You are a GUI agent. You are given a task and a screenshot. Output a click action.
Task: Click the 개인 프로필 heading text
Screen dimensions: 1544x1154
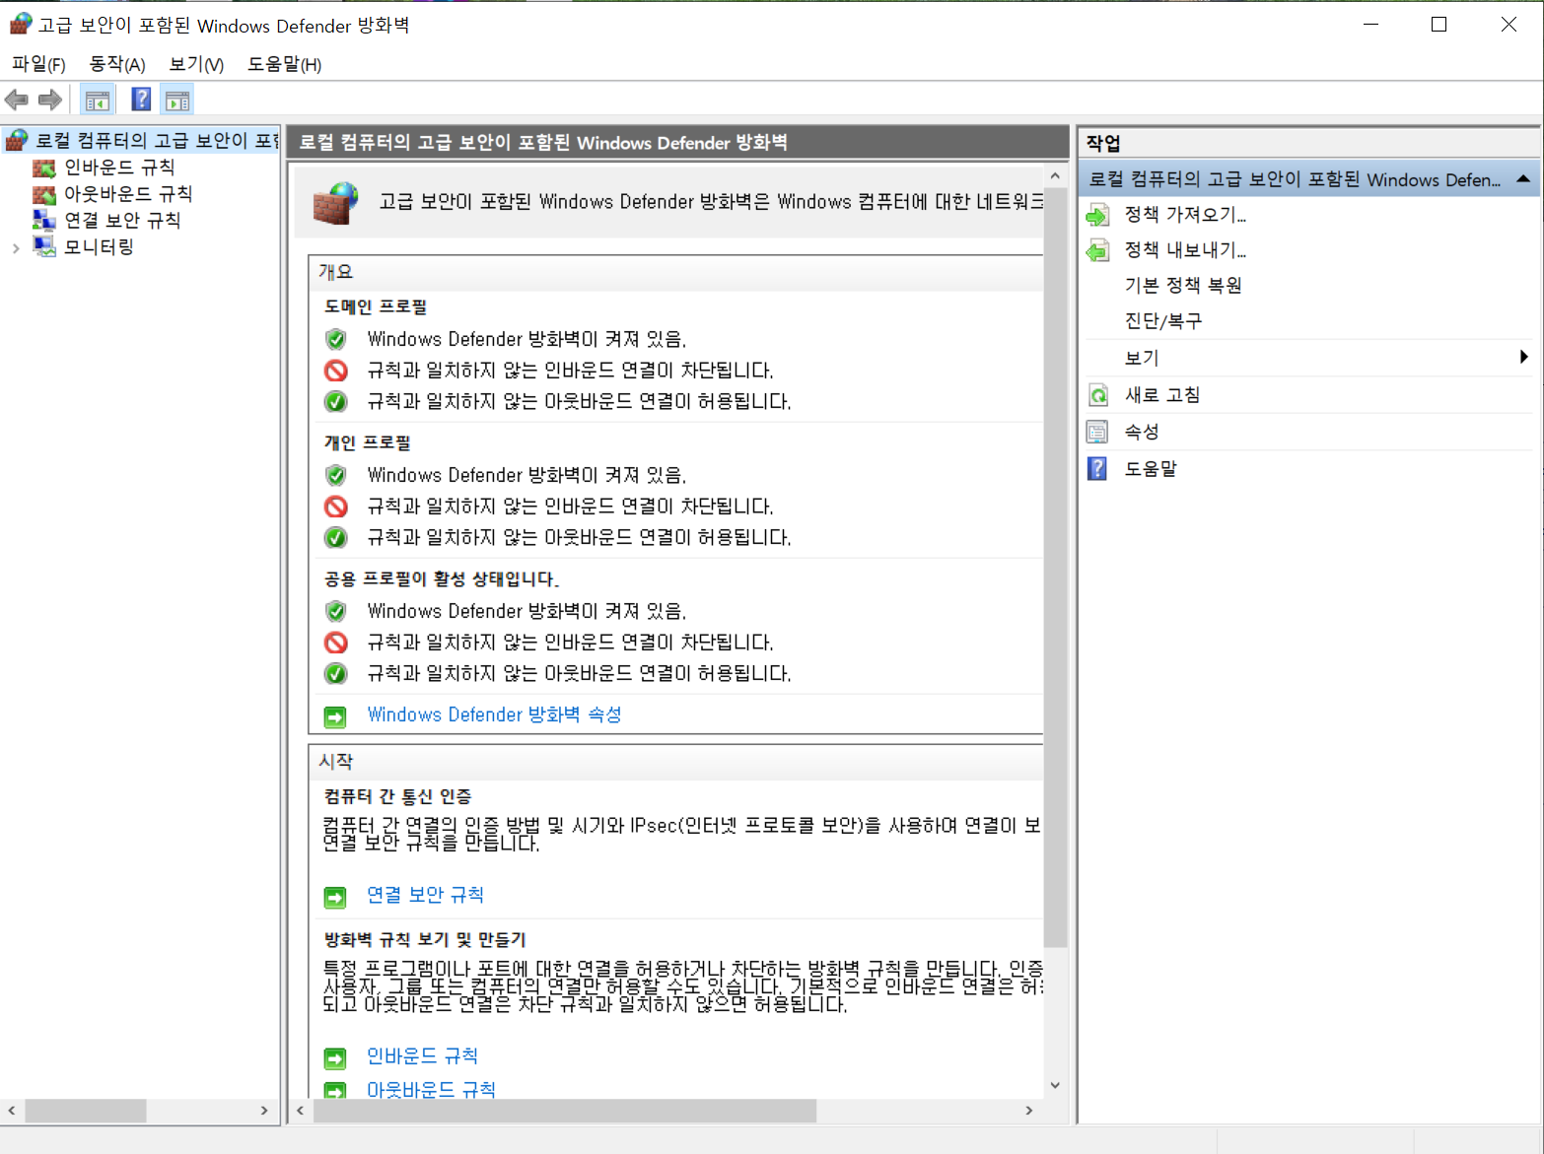[368, 443]
